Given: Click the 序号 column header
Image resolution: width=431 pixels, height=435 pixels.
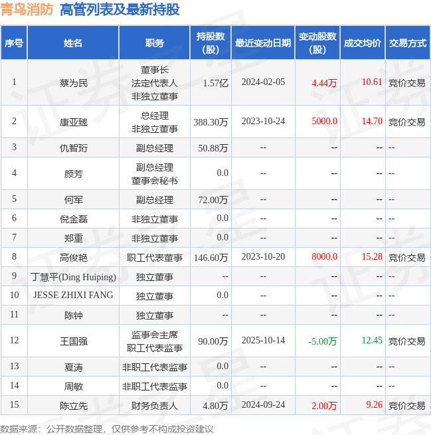Looking at the screenshot, I should (14, 43).
